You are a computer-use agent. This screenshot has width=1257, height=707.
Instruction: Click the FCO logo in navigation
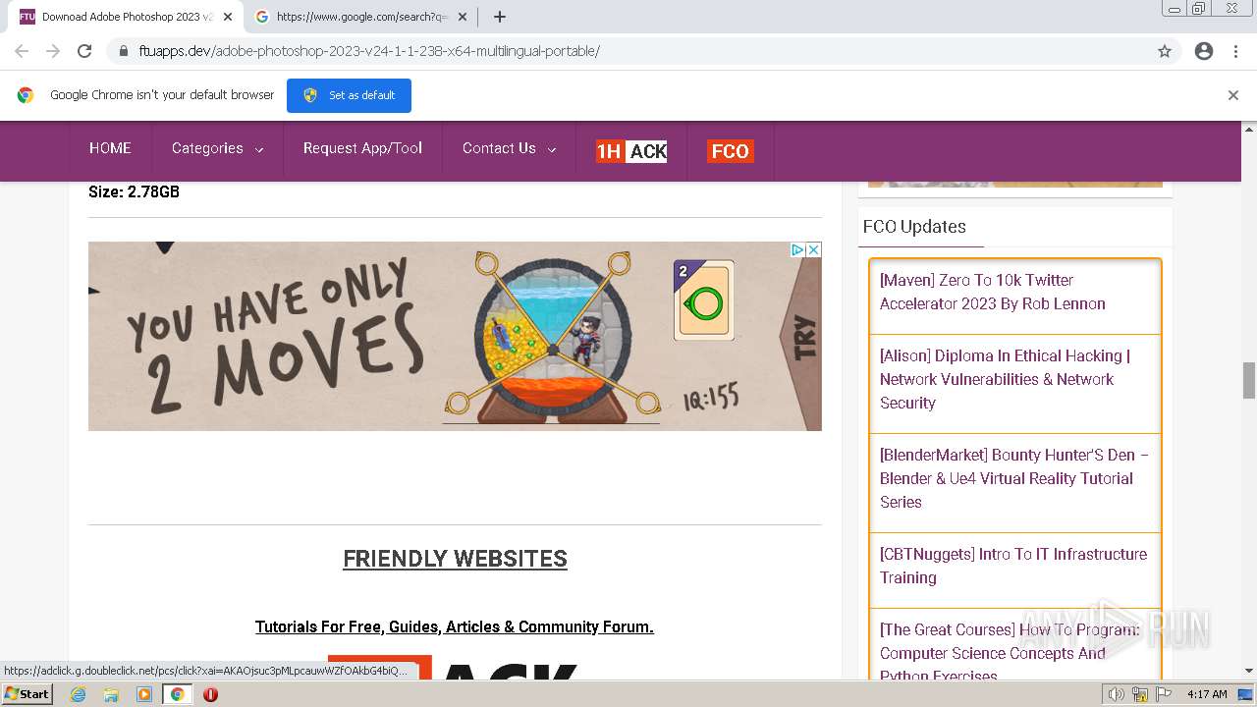pos(730,151)
